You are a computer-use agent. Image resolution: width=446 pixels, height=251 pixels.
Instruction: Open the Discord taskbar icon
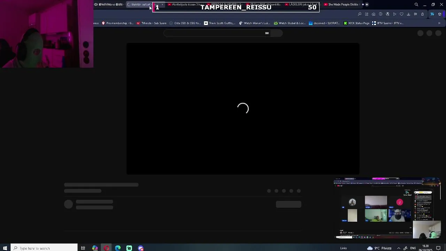141,248
